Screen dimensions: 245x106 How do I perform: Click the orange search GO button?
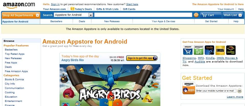click(196, 15)
